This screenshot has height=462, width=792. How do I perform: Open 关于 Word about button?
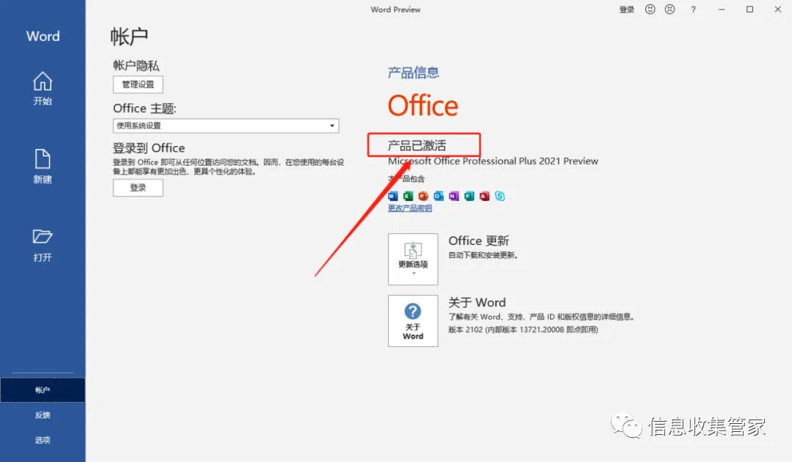click(413, 320)
